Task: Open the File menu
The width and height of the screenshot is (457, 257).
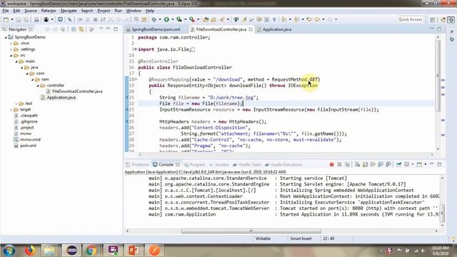Action: pos(6,11)
